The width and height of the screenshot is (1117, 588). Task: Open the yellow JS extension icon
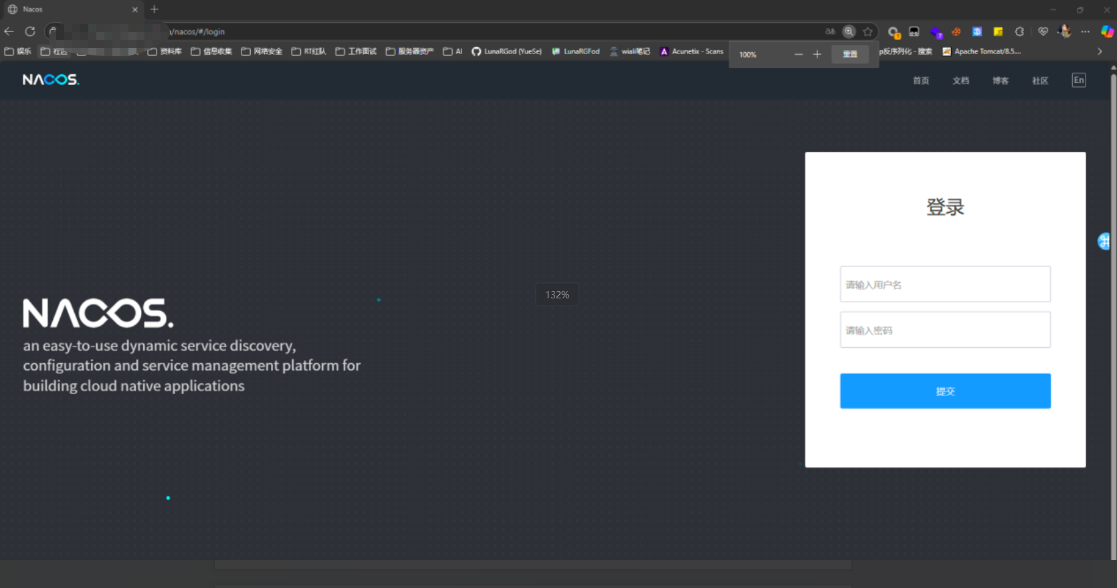click(998, 31)
